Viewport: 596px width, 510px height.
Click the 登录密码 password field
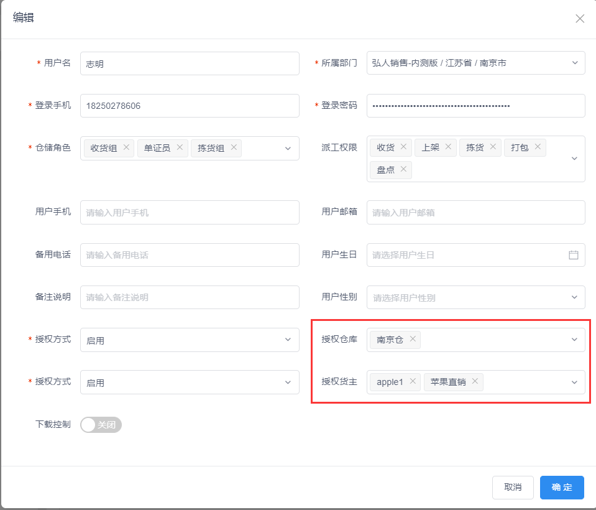coord(475,106)
